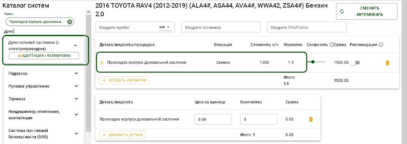Delete the labor row with trash icon
407x144 pixels.
coord(387,63)
